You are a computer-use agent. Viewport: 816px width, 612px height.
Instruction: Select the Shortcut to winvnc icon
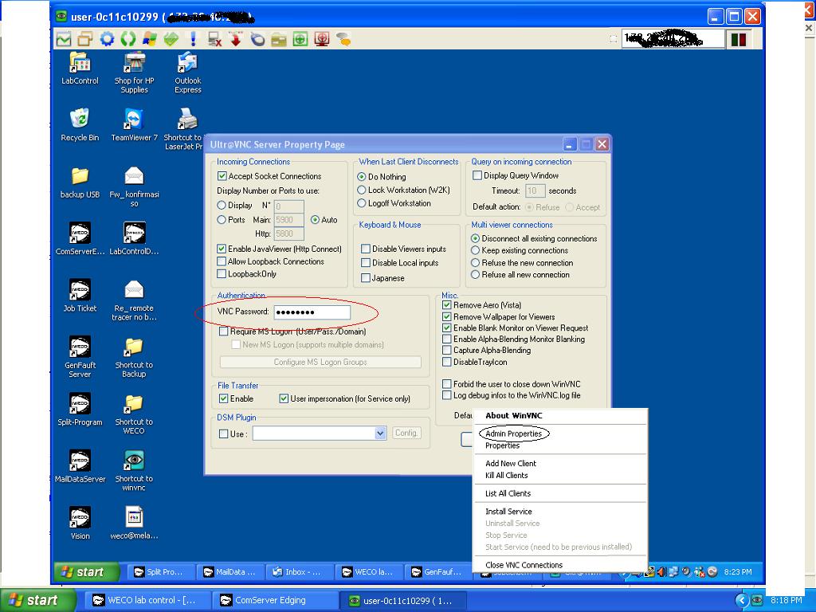pyautogui.click(x=134, y=470)
